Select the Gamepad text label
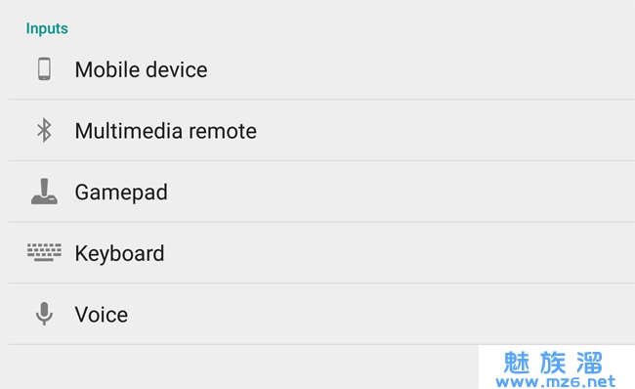The height and width of the screenshot is (389, 635). pos(121,193)
